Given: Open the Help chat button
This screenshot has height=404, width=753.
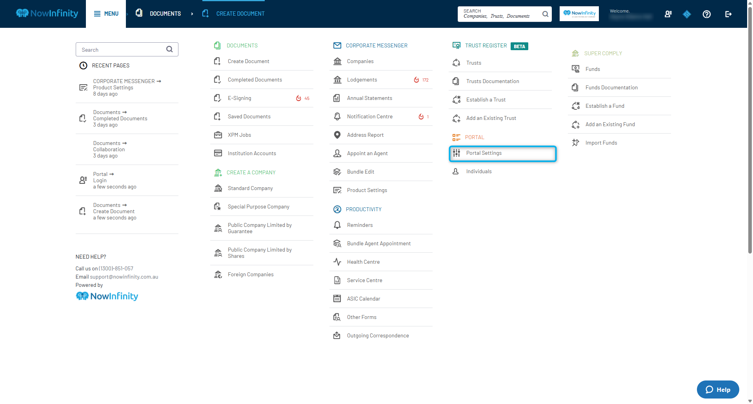Looking at the screenshot, I should [x=718, y=390].
